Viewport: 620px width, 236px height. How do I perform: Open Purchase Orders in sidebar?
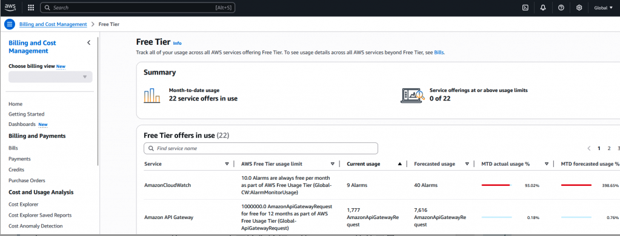(x=27, y=180)
